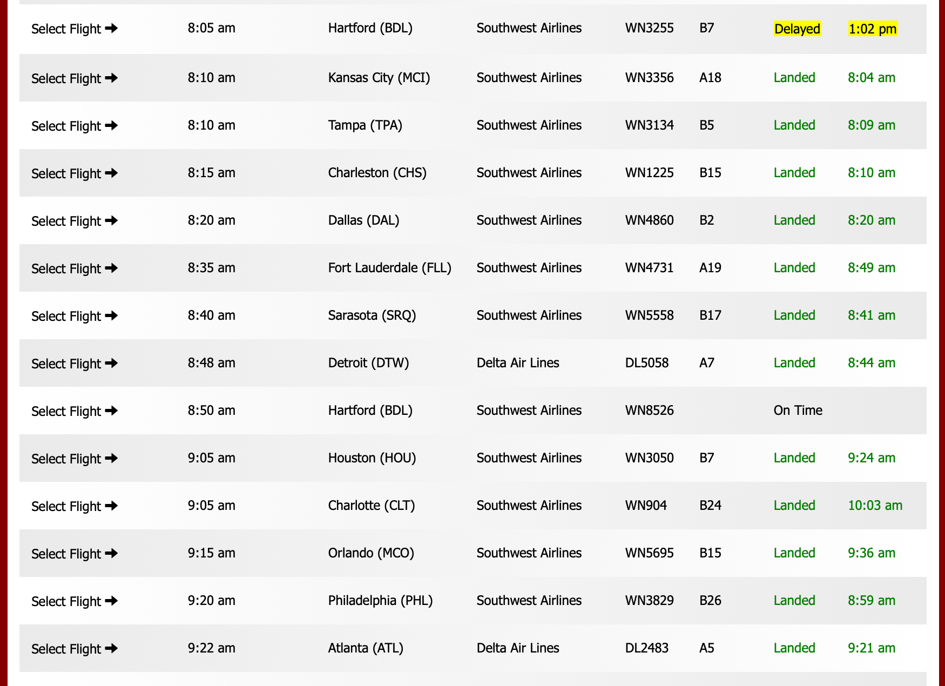The width and height of the screenshot is (945, 686).
Task: Click flight number DL5058
Action: click(647, 362)
